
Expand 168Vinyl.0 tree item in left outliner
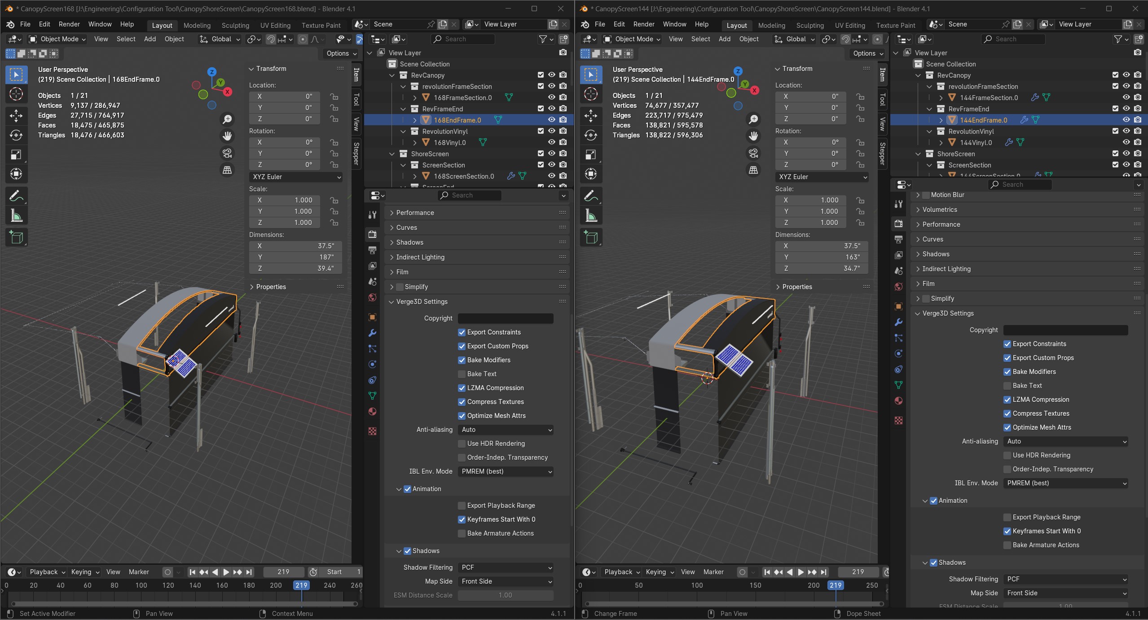415,142
